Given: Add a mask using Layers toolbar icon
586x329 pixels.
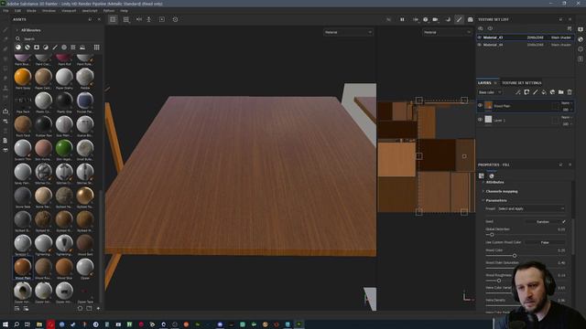Looking at the screenshot, I should 526,92.
